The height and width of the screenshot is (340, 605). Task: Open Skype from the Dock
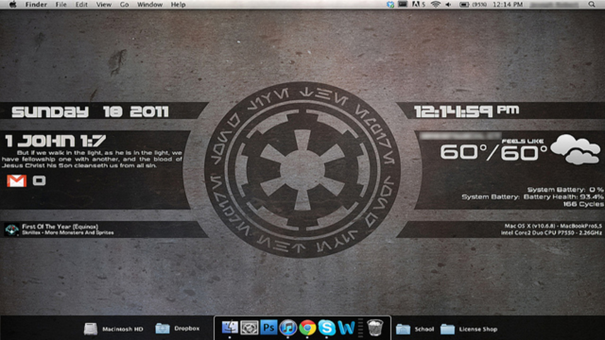coord(326,327)
